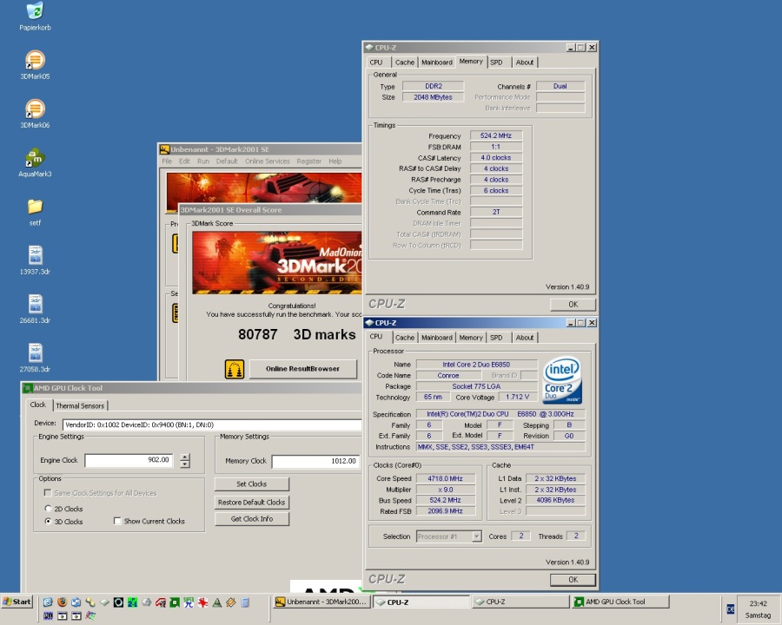The width and height of the screenshot is (782, 625).
Task: Select the 2D Clocks radio button
Action: coord(48,509)
